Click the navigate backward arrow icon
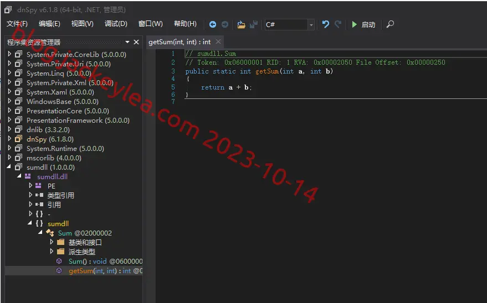 click(x=213, y=24)
